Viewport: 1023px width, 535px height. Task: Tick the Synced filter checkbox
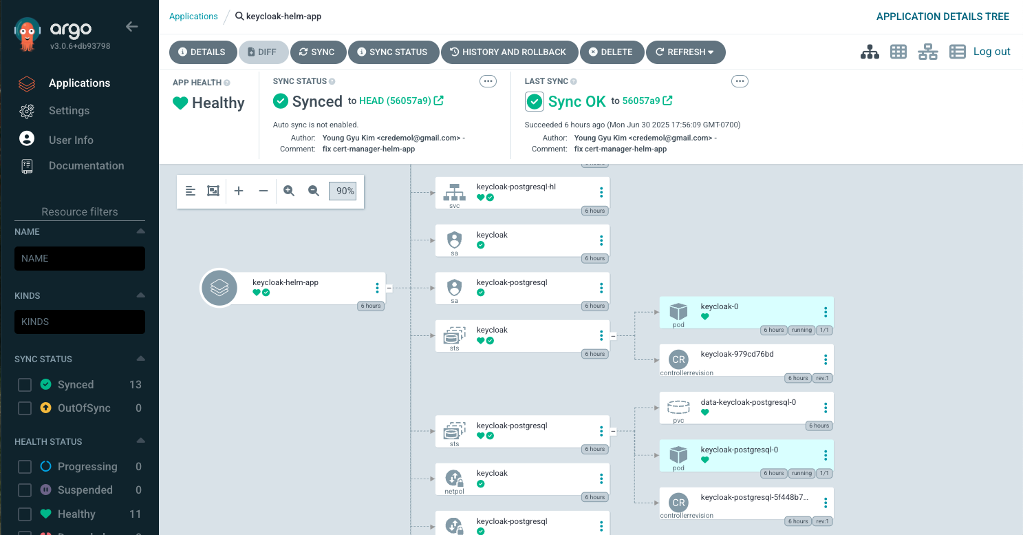[x=25, y=385]
